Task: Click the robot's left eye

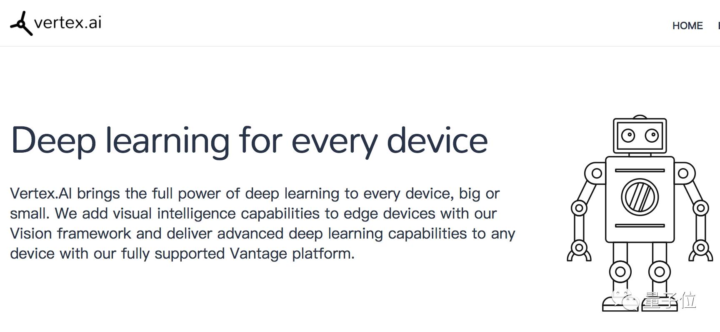Action: (627, 135)
